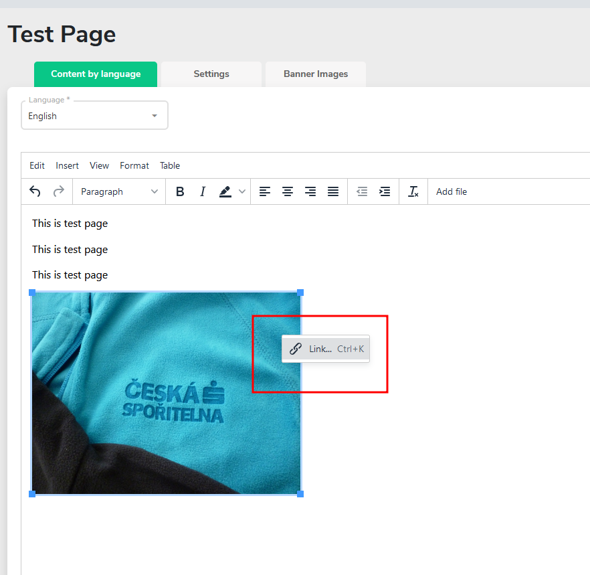Image resolution: width=590 pixels, height=575 pixels.
Task: Click the top-left image resize handle
Action: (x=32, y=293)
